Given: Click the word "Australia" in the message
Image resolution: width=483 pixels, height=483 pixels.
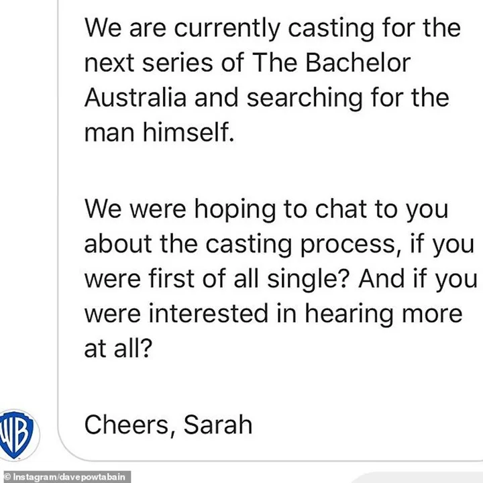Looking at the screenshot, I should tap(136, 97).
